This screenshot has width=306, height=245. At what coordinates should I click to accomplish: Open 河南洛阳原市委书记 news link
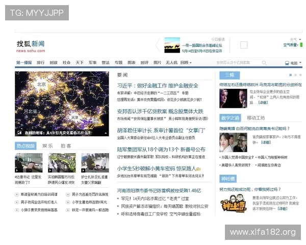(x=159, y=190)
